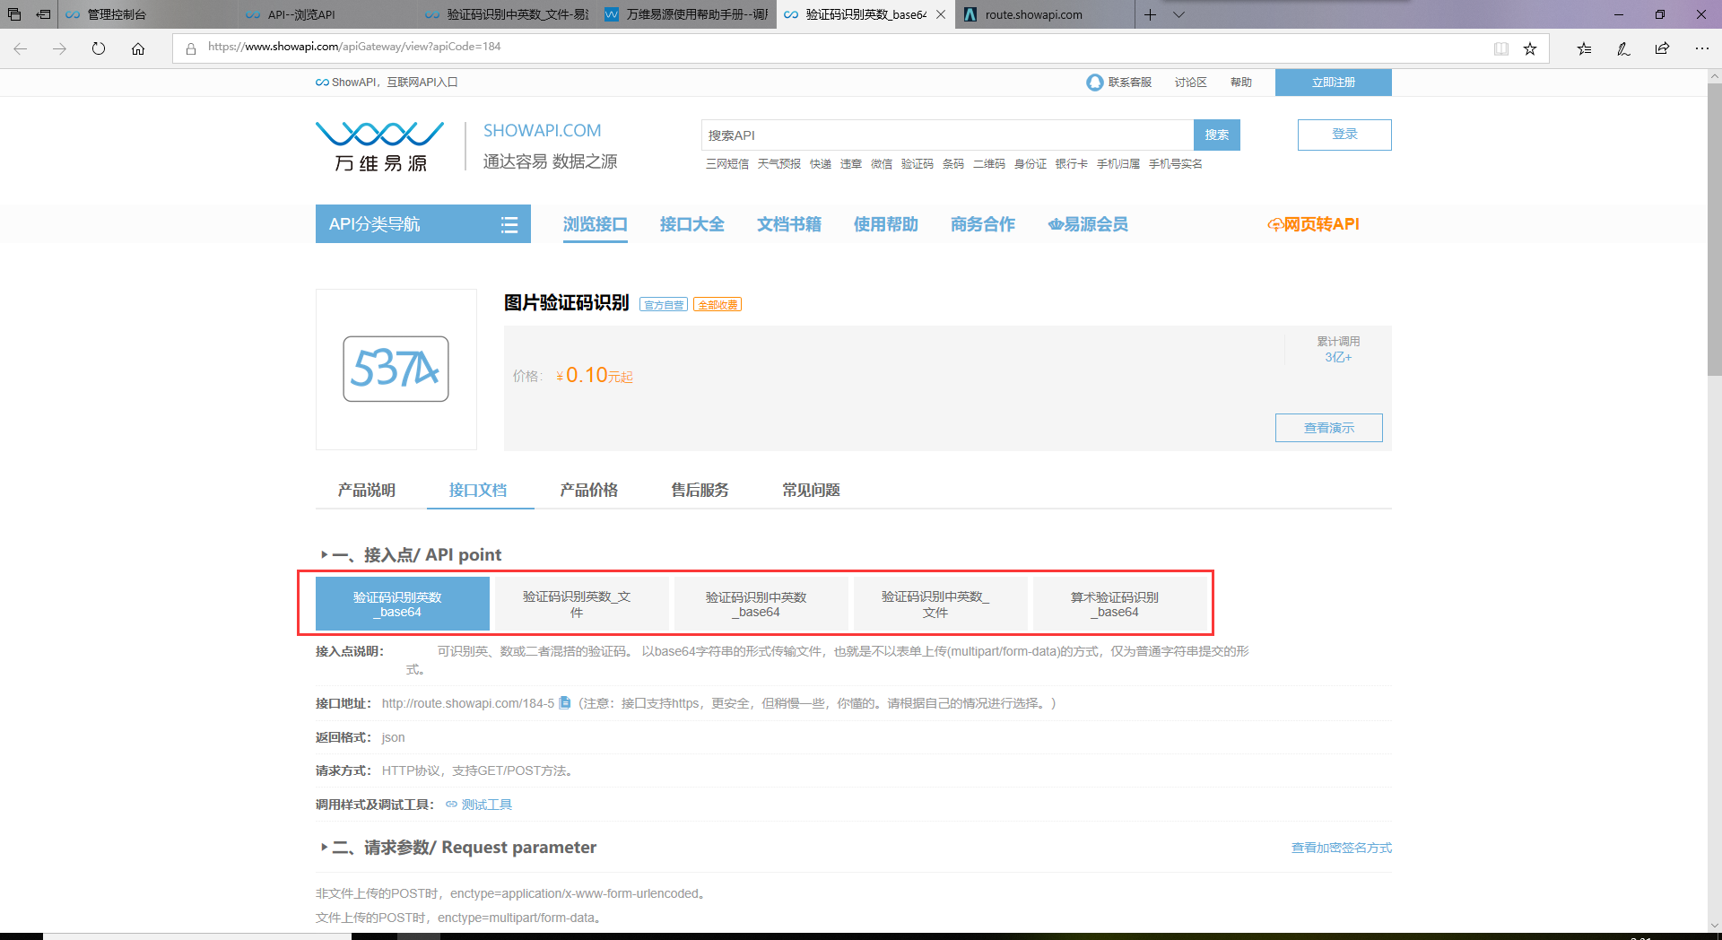Open the 网页转API link
The image size is (1722, 940).
coord(1313,224)
